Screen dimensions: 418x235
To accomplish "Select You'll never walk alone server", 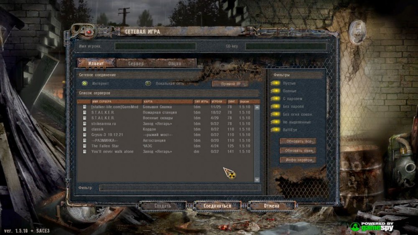I will pyautogui.click(x=165, y=152).
